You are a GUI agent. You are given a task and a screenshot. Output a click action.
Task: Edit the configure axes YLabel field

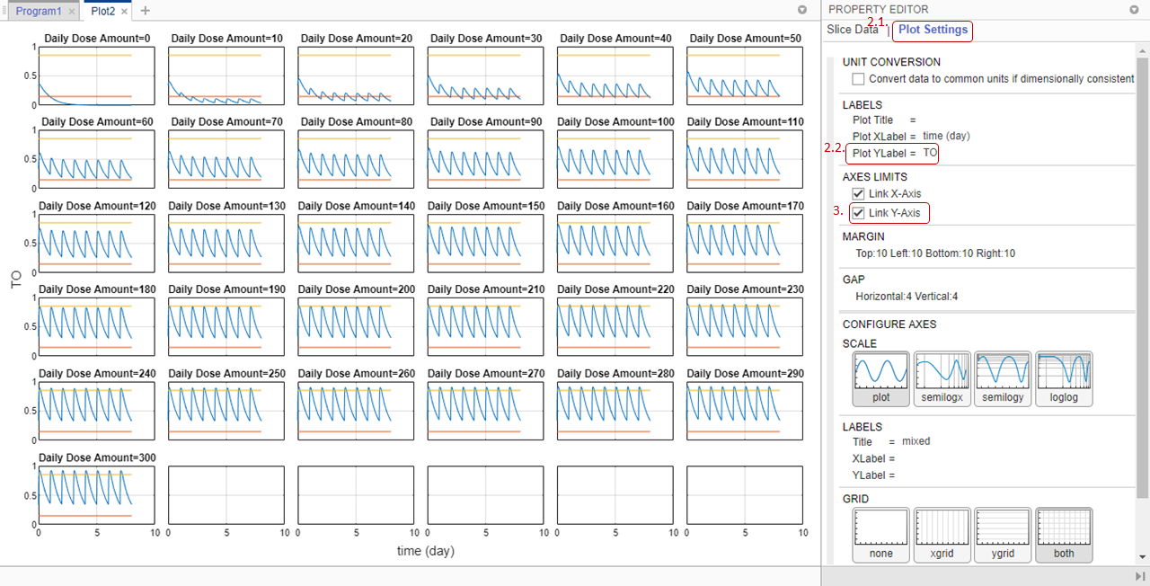[x=873, y=475]
